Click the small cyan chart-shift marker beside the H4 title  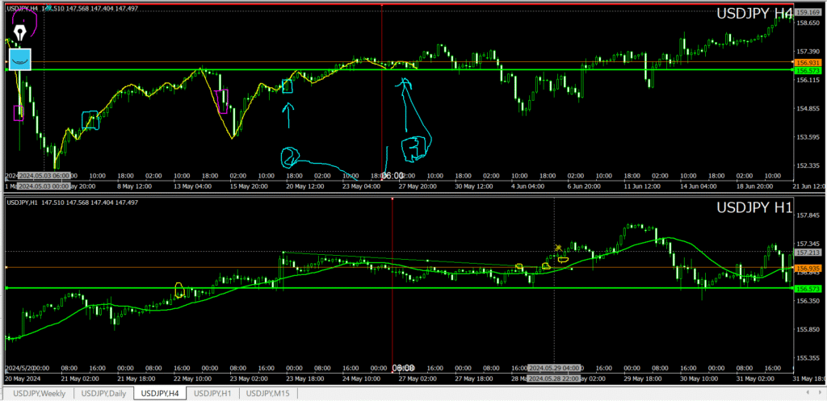(x=49, y=7)
